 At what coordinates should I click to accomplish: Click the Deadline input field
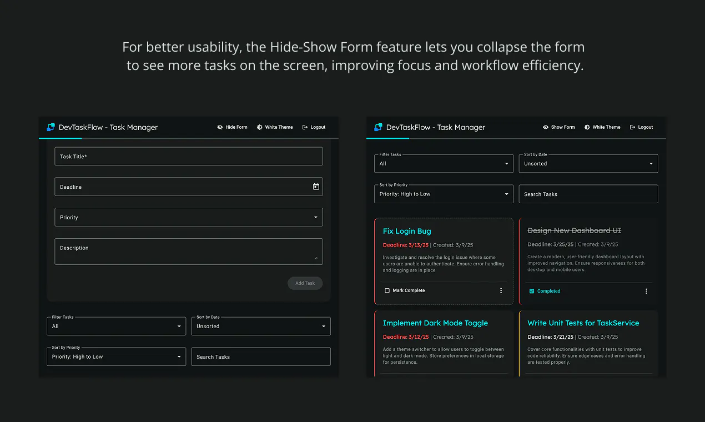[189, 187]
